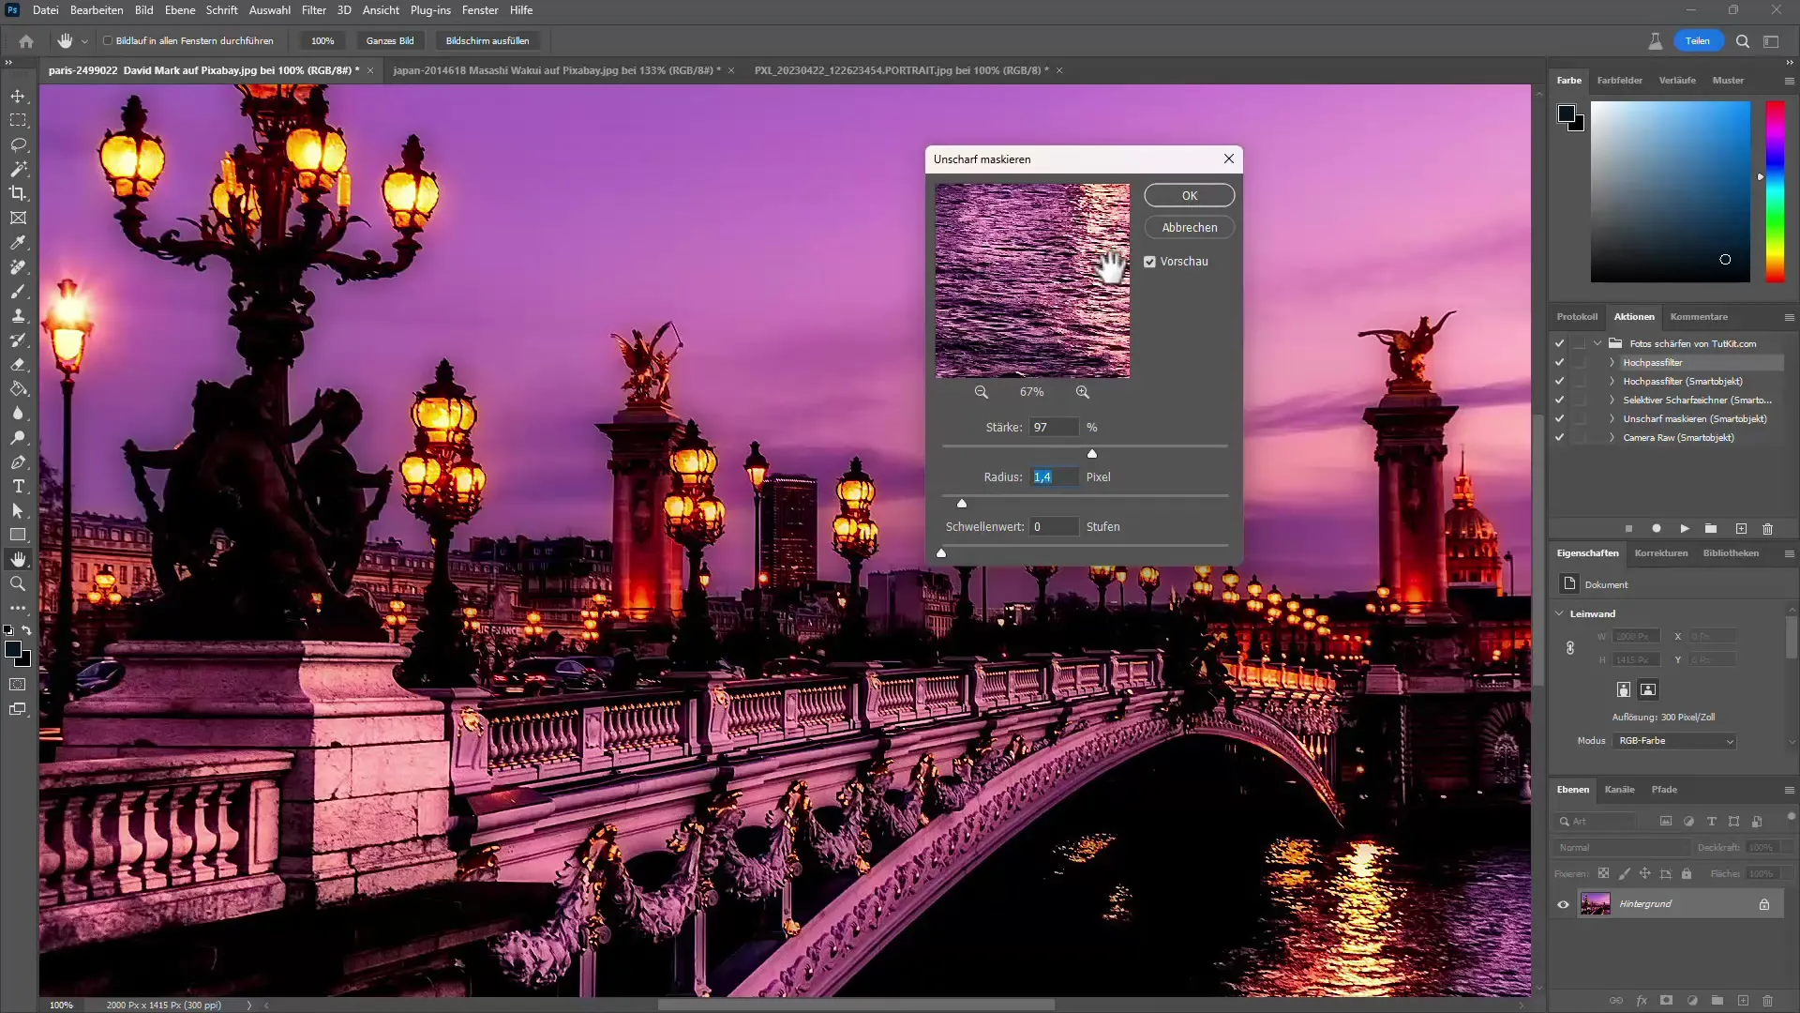Toggle checkmark for Fotos schärfen set
This screenshot has height=1013, width=1800.
1559,344
